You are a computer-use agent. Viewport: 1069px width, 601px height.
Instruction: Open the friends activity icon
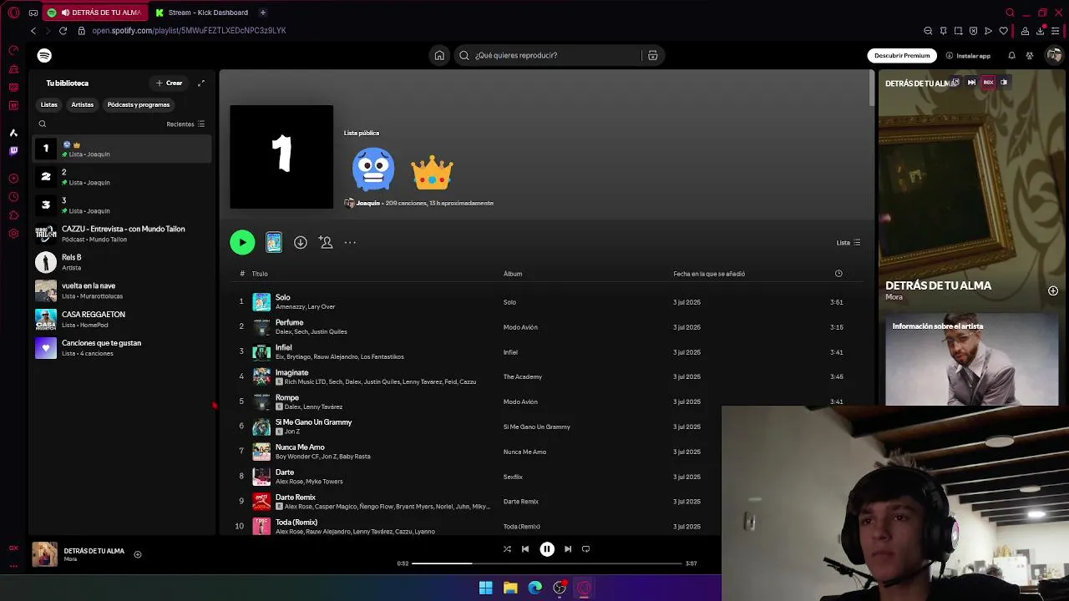tap(1030, 55)
